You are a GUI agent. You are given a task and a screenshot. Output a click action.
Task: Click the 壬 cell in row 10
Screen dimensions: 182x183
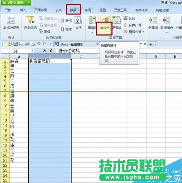[19, 106]
